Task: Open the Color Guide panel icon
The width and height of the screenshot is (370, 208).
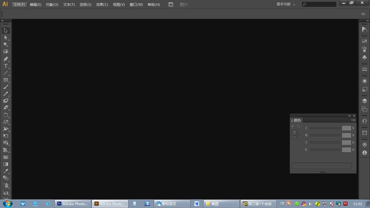Action: (365, 29)
